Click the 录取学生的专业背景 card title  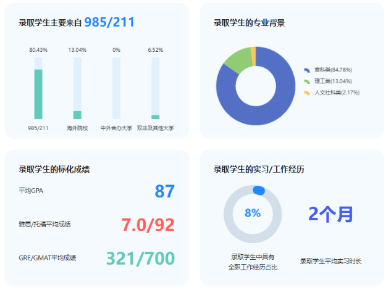pyautogui.click(x=249, y=23)
